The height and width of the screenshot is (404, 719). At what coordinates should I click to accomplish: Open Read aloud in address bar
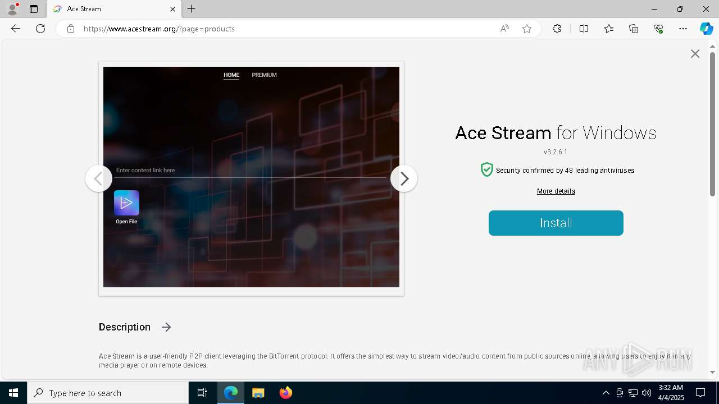point(504,29)
